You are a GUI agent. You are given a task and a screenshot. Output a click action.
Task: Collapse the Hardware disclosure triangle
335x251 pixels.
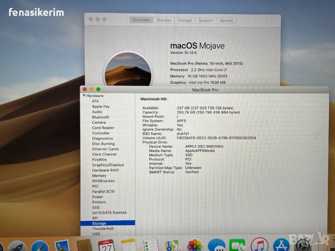coord(83,96)
